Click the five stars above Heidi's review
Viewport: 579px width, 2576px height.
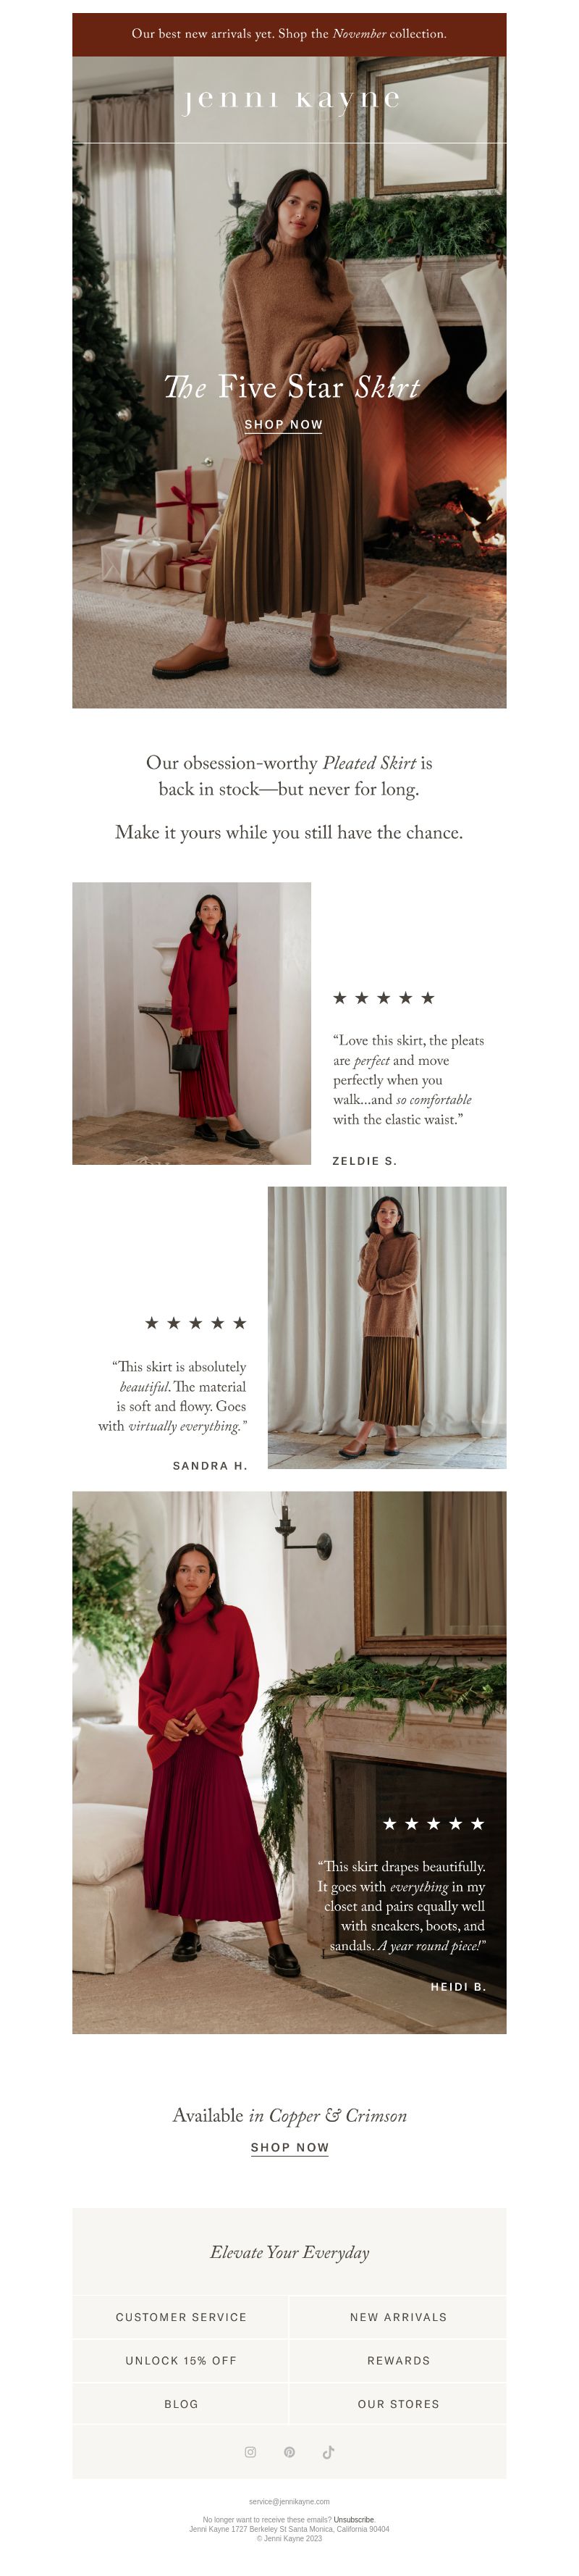pos(434,1823)
